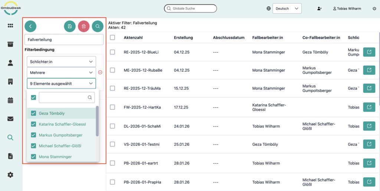Viewport: 380px width, 191px height.
Task: Open the mail envelope icon in the sidebar
Action: 10,119
